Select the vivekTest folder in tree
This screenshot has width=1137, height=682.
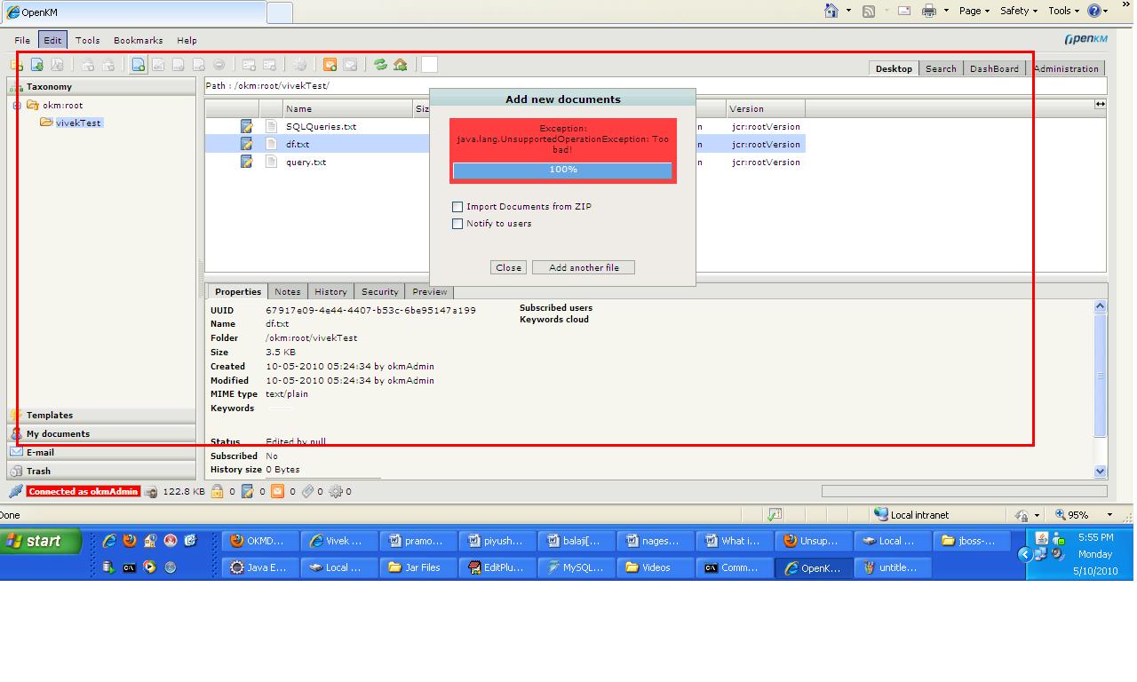tap(78, 123)
